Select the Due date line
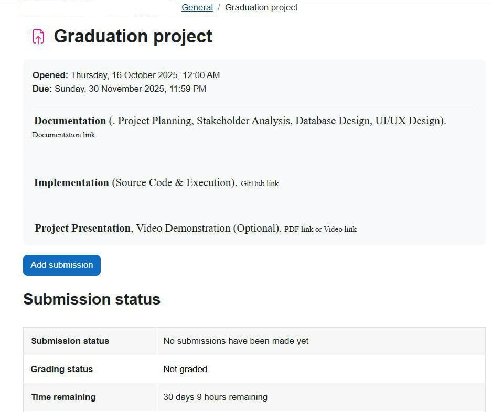Image resolution: width=492 pixels, height=412 pixels. [x=119, y=89]
